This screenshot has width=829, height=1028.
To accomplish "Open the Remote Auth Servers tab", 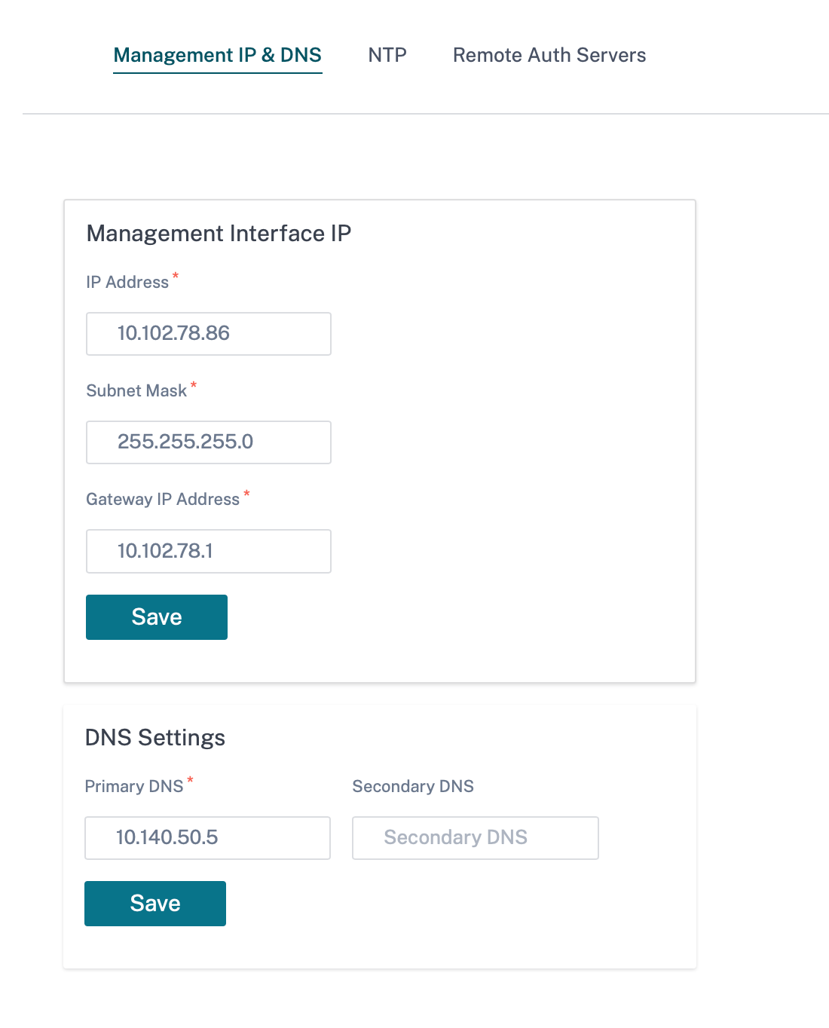I will [549, 55].
